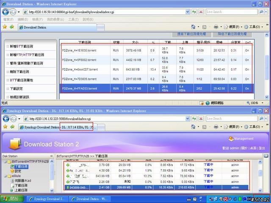Click 暫停/重新啟動下載任務 in sidebar
This screenshot has height=203, width=271.
pyautogui.click(x=26, y=63)
